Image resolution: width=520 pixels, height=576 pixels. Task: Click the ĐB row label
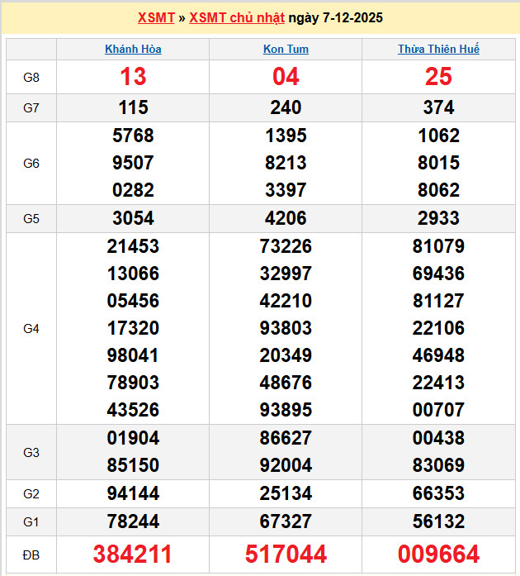coord(31,554)
